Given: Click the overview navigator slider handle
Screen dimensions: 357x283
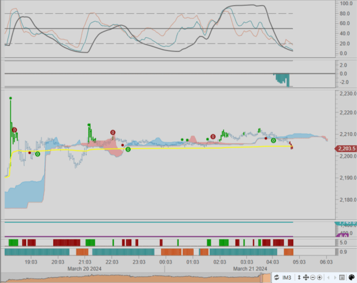Looking at the screenshot, I should (262, 277).
